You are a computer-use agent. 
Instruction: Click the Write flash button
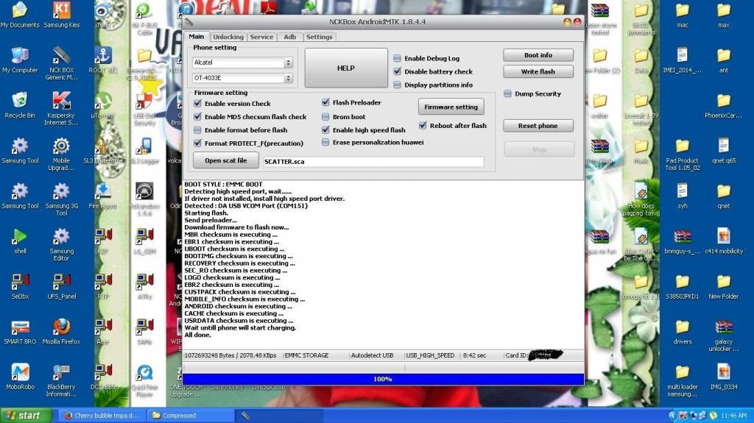click(538, 71)
